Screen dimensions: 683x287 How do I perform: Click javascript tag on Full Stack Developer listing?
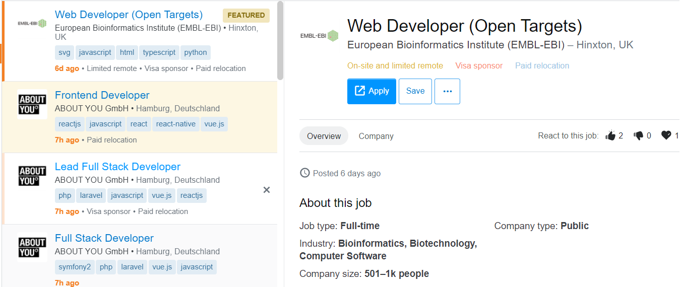[197, 267]
